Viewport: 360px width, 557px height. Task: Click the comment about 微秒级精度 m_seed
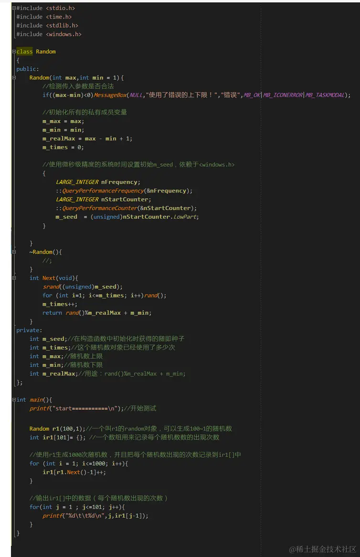coord(138,164)
